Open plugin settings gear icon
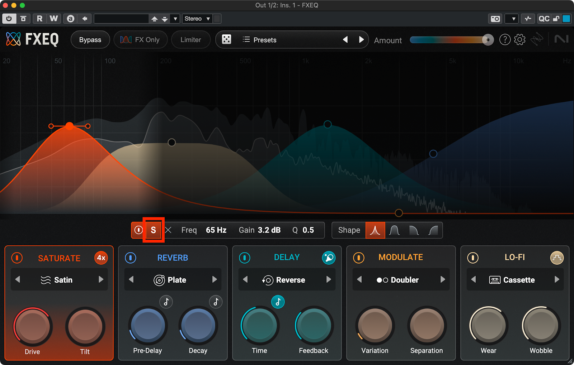574x365 pixels. pyautogui.click(x=519, y=39)
